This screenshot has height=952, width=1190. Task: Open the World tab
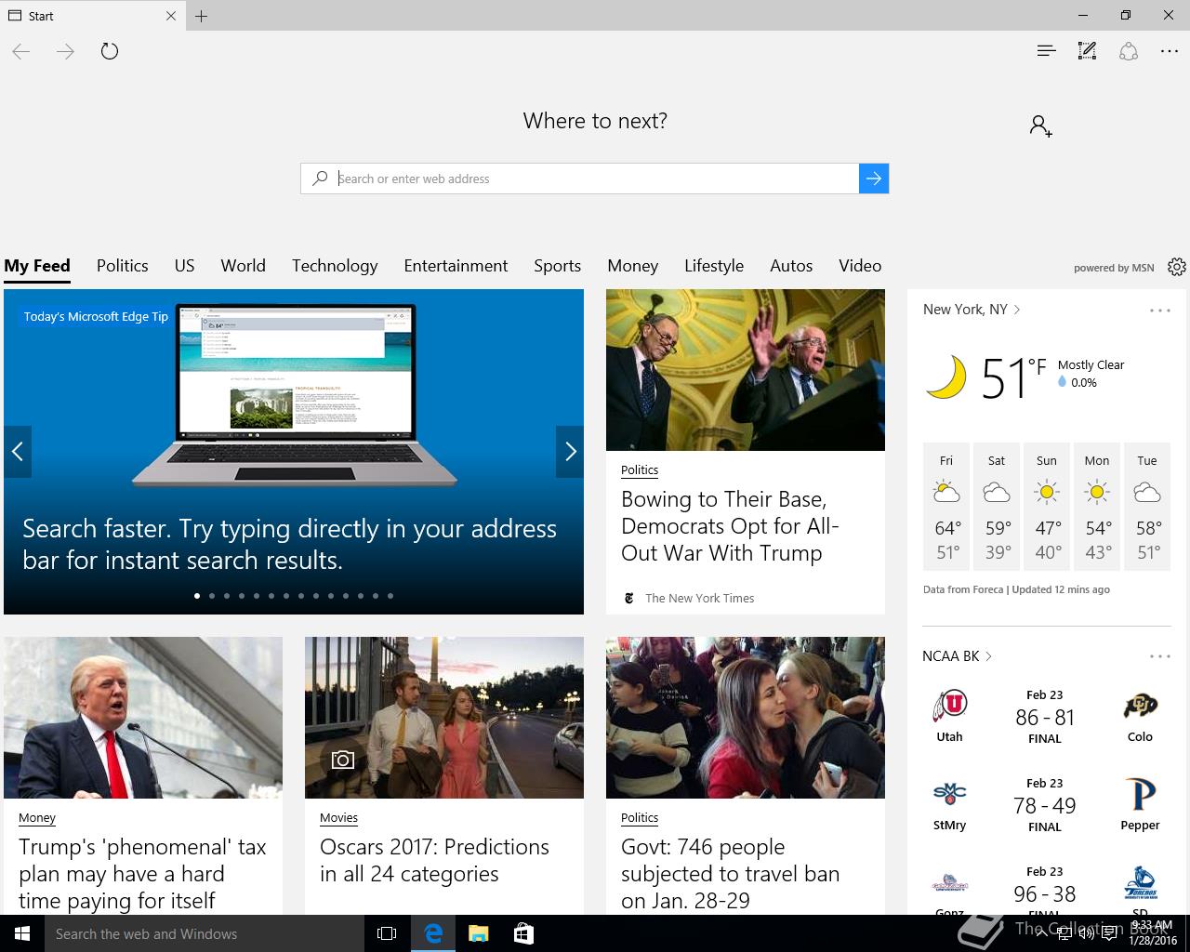click(244, 266)
